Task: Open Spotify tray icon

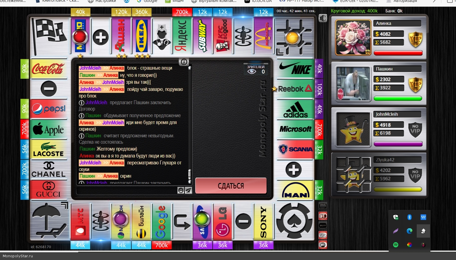Action: 396,245
